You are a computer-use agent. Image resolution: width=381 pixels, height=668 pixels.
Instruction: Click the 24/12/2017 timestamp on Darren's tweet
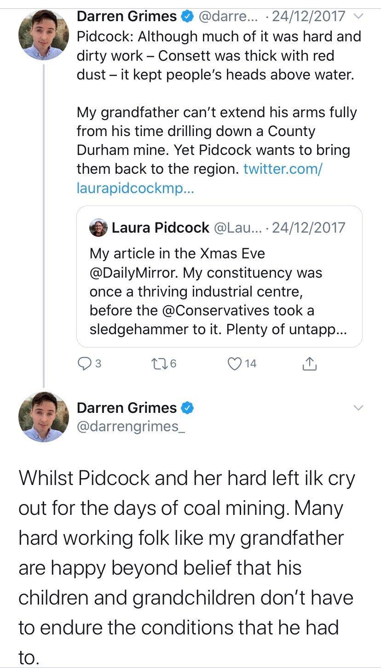[308, 16]
